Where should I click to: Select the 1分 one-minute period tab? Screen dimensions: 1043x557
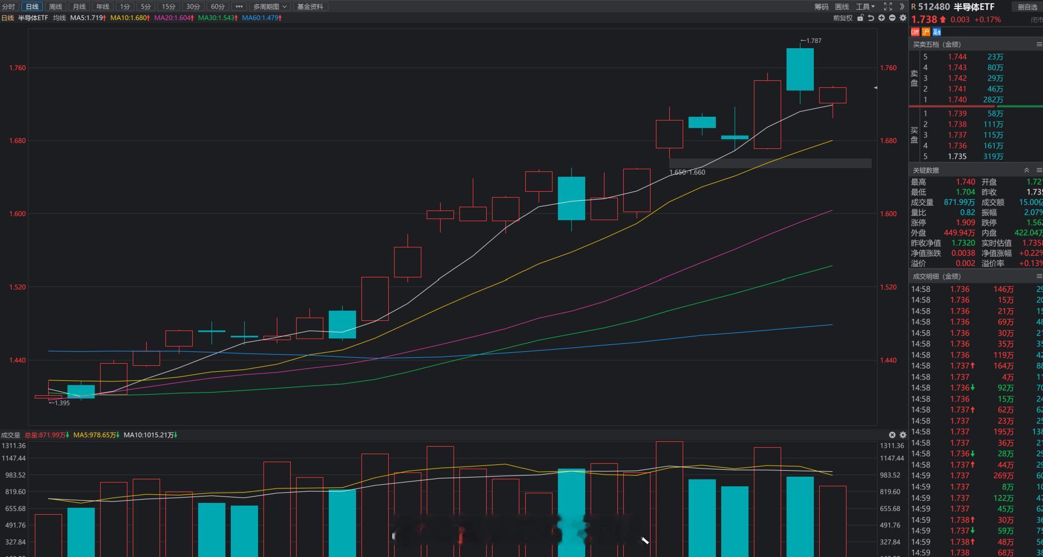click(125, 6)
